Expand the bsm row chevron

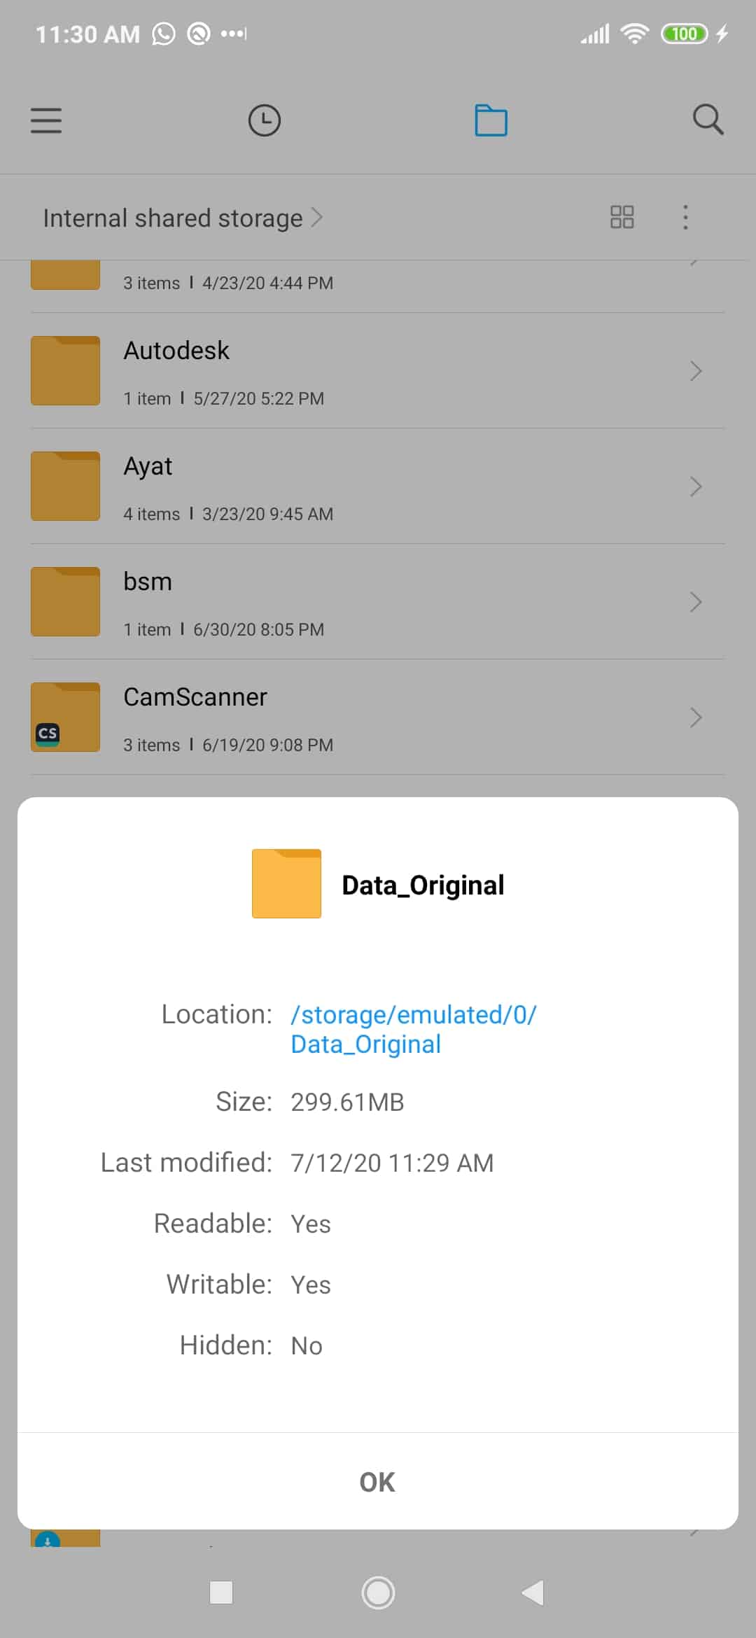point(695,602)
